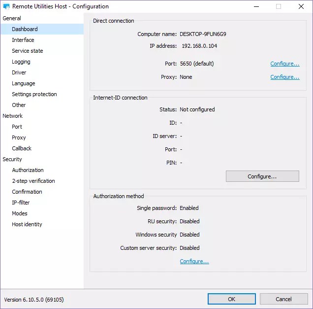Click the Security category header
This screenshot has width=313, height=309.
tap(12, 159)
